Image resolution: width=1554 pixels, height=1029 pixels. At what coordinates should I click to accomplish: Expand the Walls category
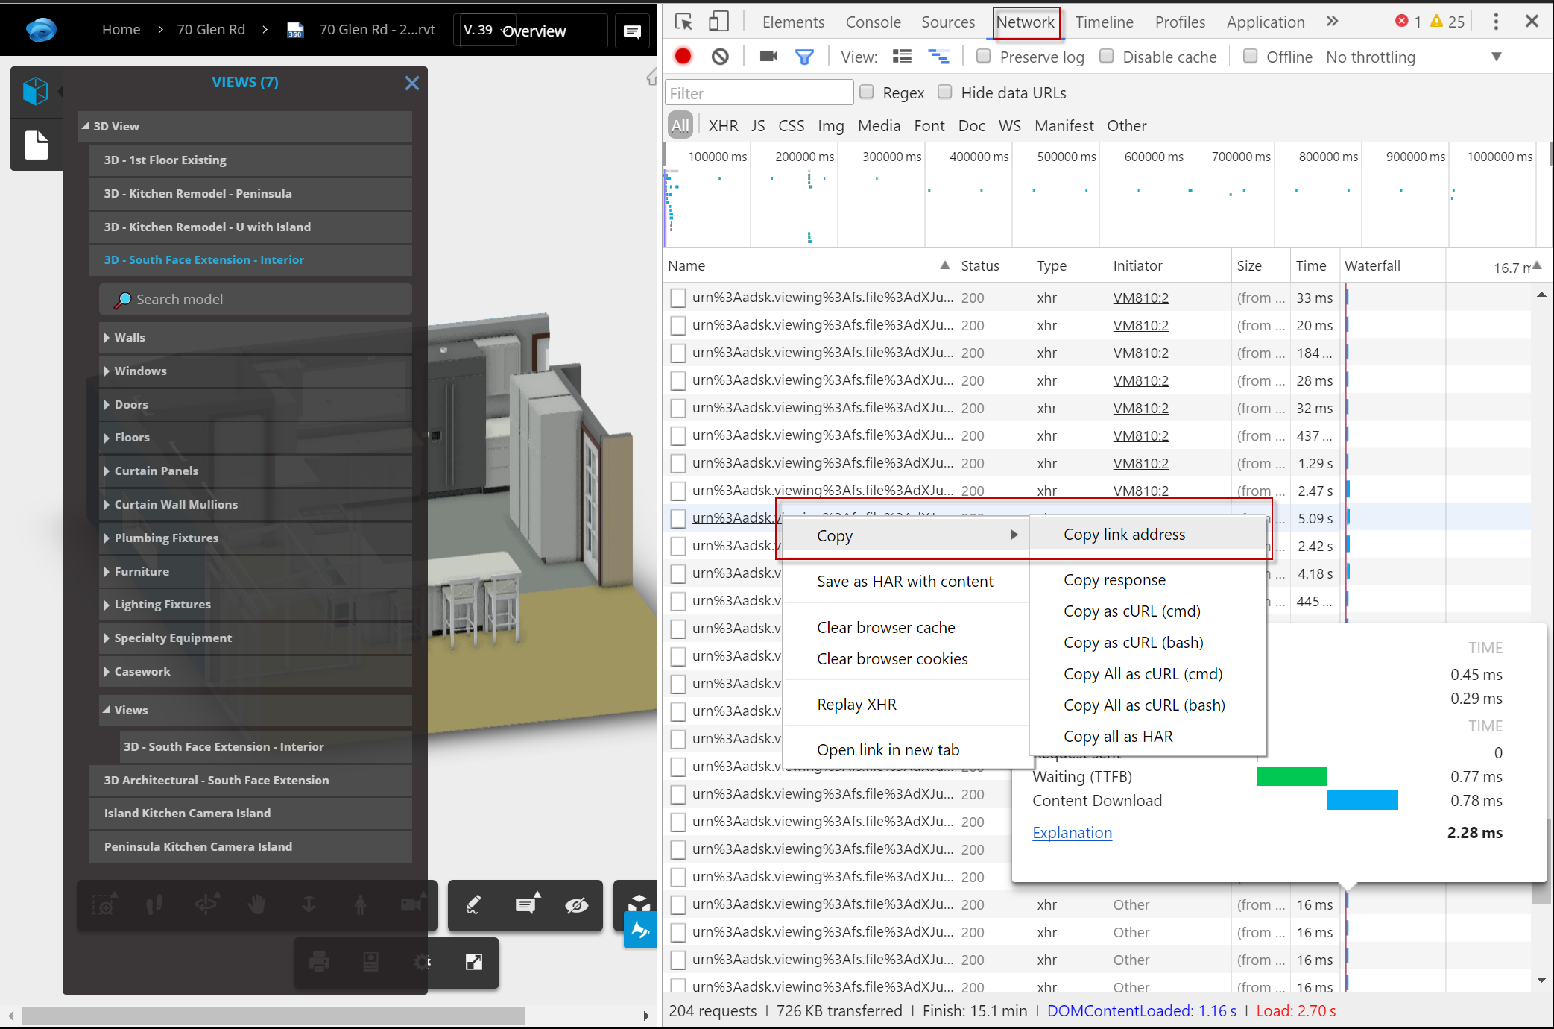point(107,338)
